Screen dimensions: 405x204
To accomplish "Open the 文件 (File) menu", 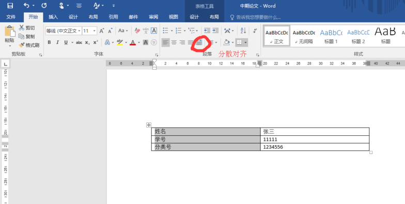I will (11, 17).
